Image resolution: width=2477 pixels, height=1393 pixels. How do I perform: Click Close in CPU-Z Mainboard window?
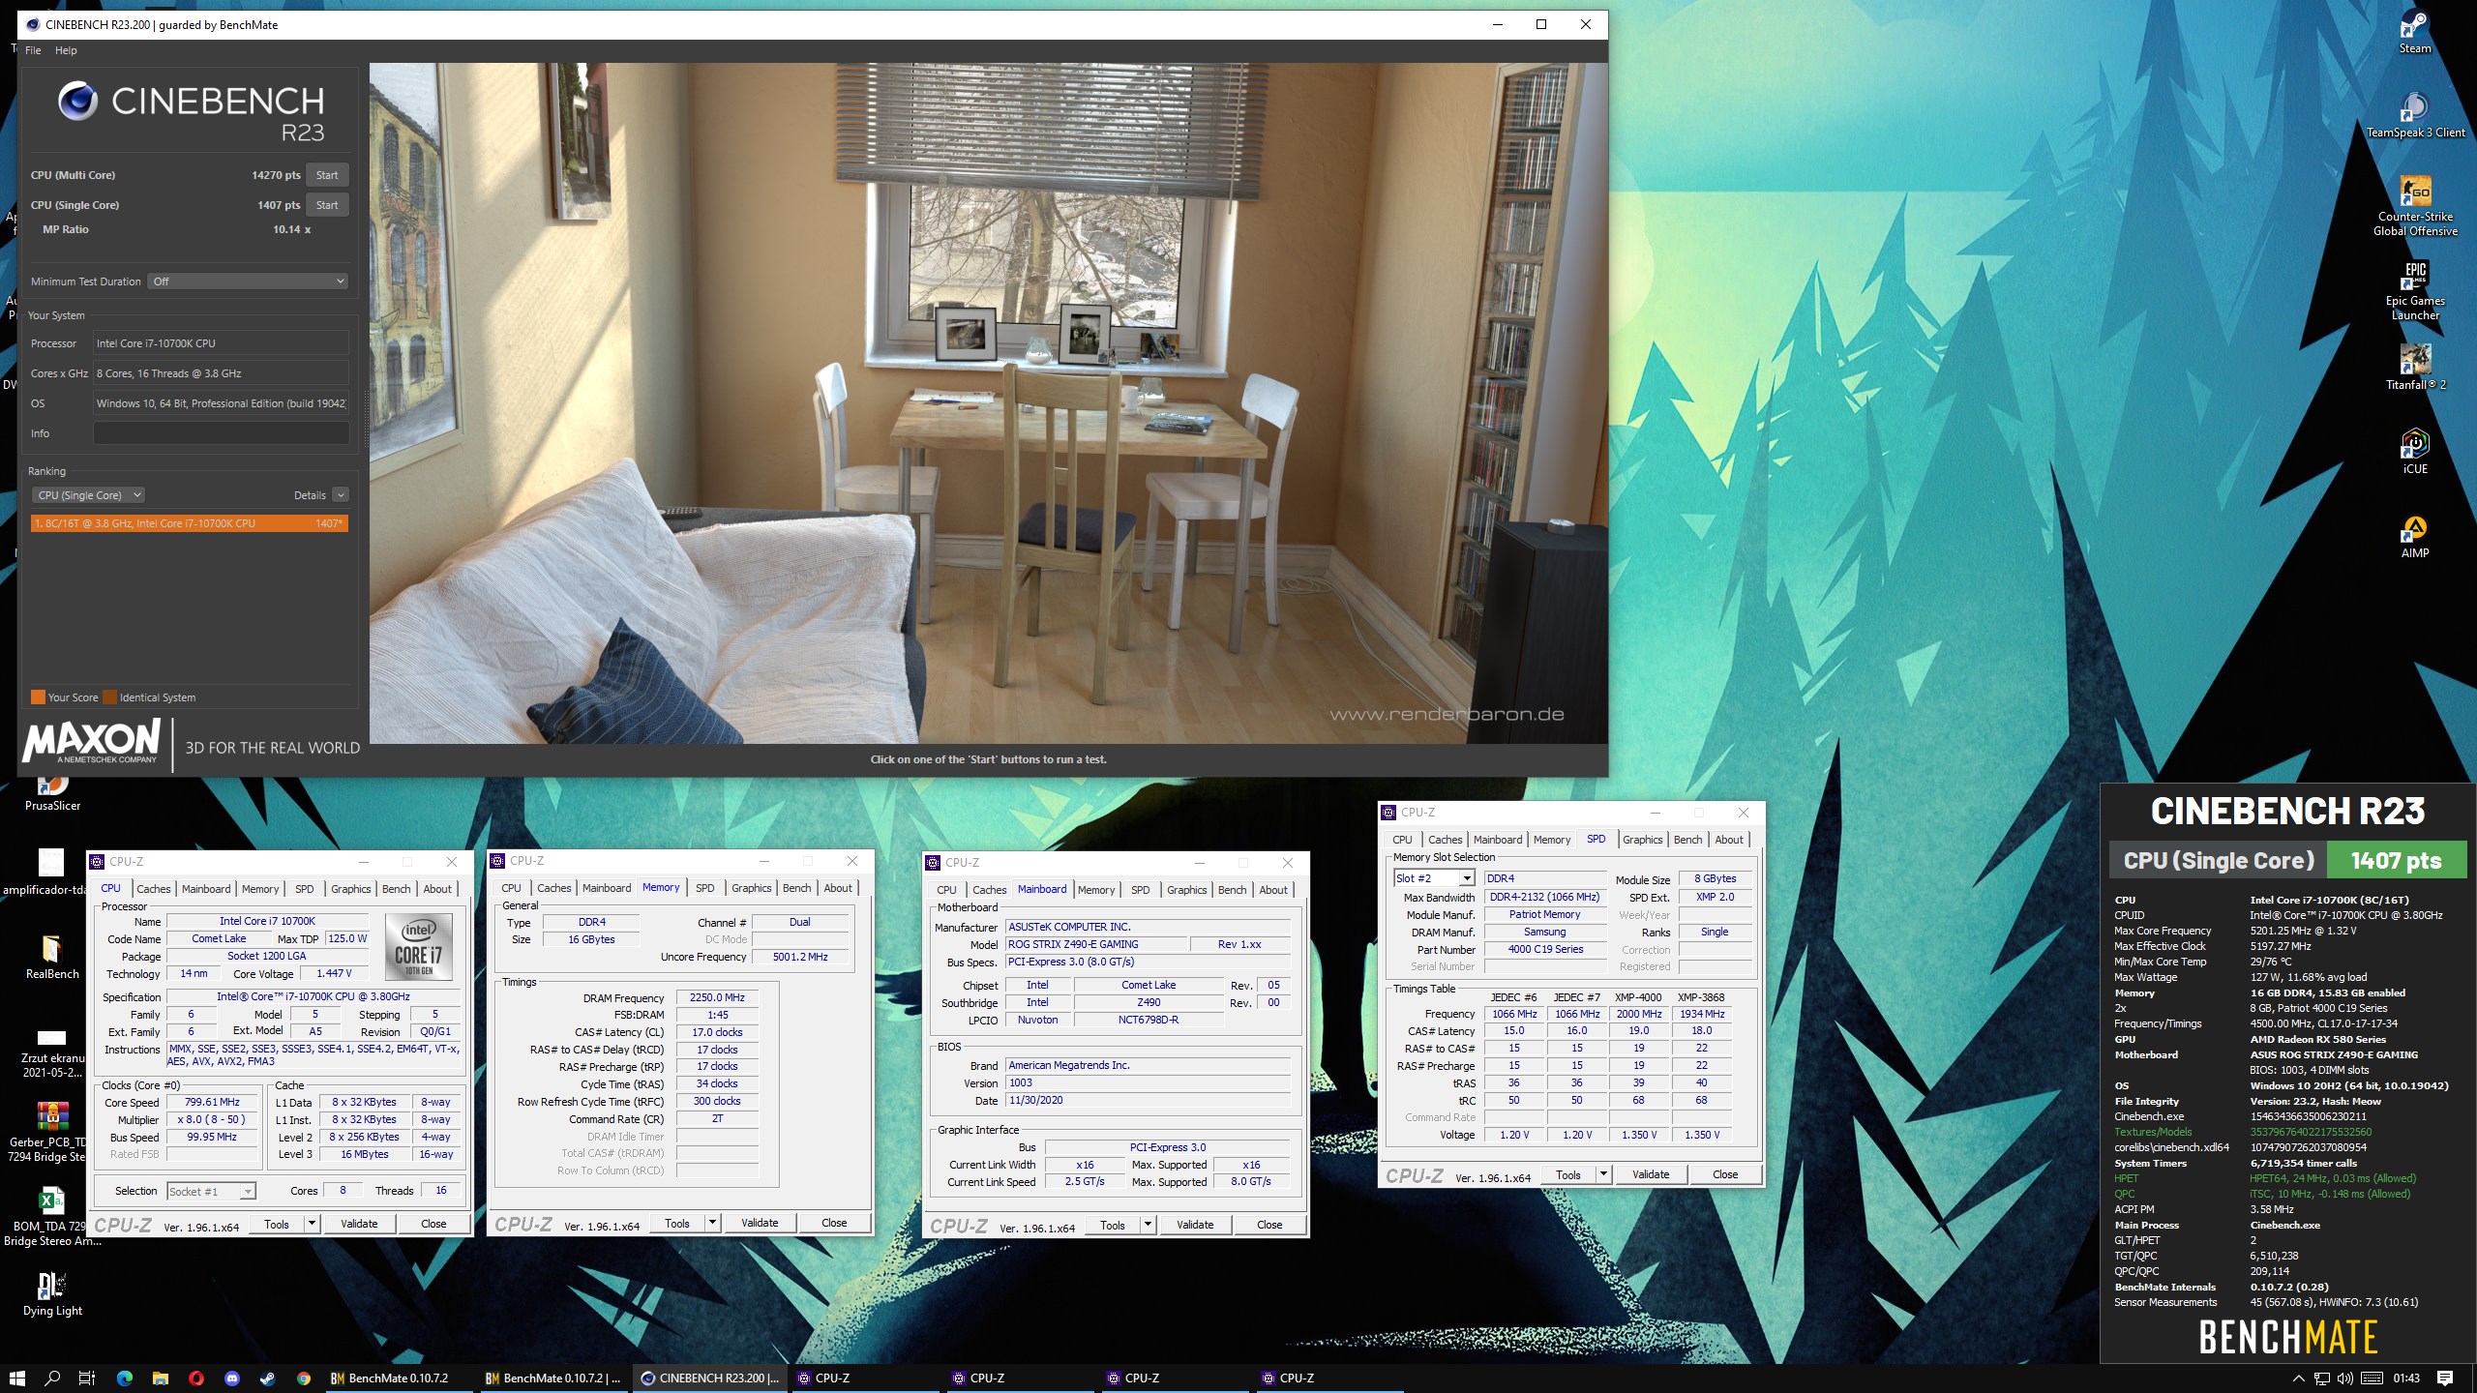click(1269, 1225)
